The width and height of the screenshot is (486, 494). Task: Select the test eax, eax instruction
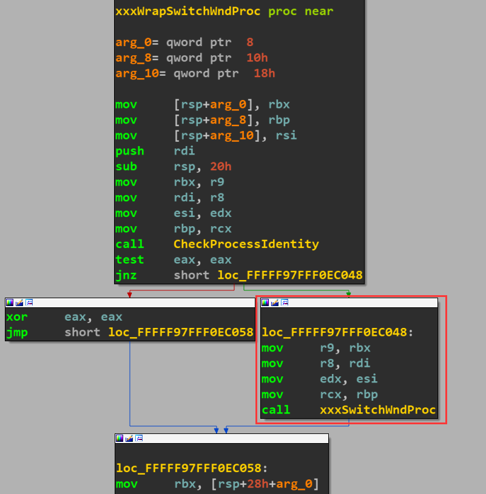click(x=174, y=260)
